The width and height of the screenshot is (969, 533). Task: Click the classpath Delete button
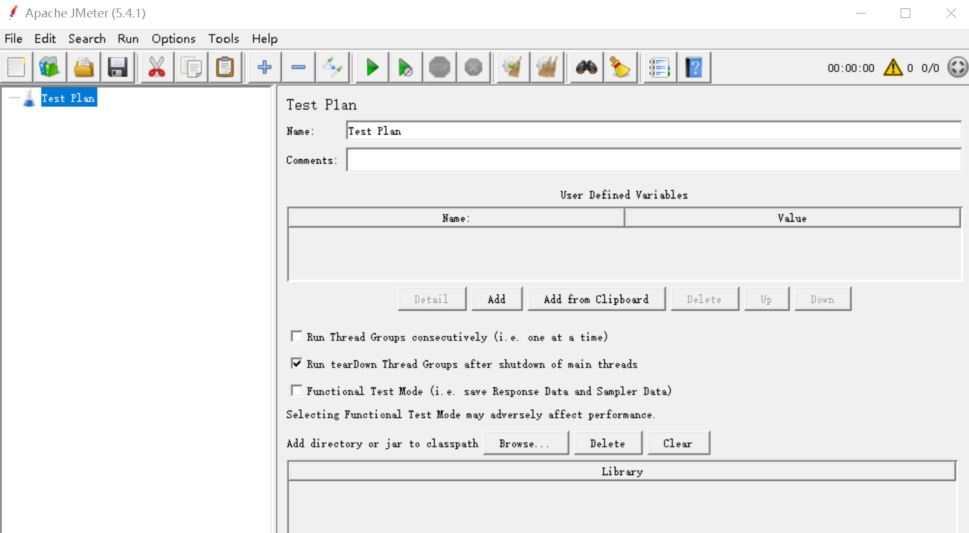tap(607, 443)
